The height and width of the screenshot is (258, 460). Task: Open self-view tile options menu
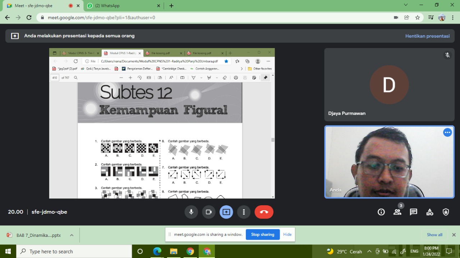point(447,132)
